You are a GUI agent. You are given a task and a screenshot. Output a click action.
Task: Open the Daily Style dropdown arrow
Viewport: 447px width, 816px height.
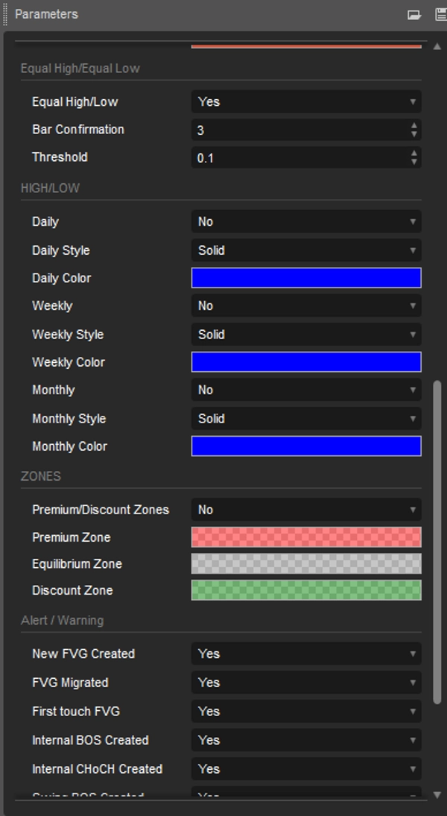tap(414, 250)
